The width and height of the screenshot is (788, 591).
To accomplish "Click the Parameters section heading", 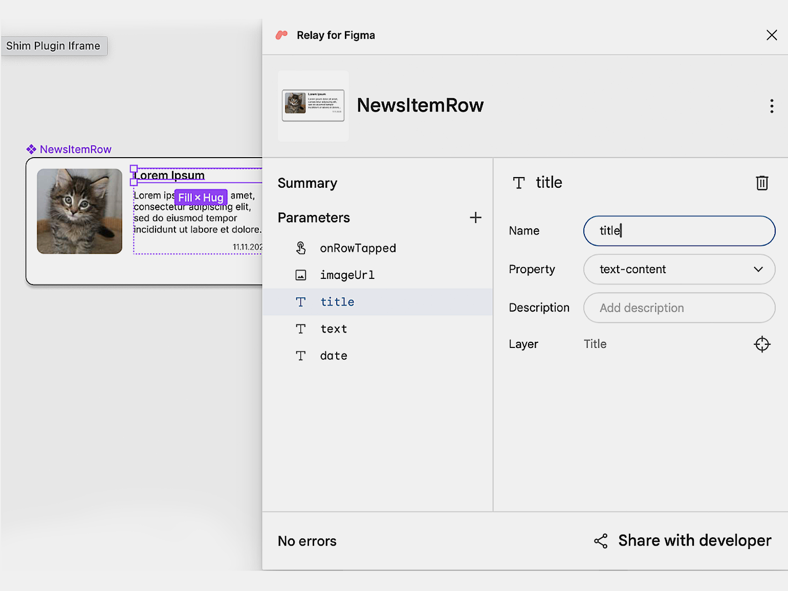I will 314,218.
